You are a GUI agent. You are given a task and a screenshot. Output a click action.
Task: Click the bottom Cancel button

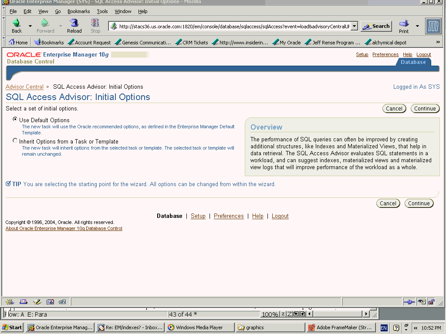pyautogui.click(x=388, y=204)
